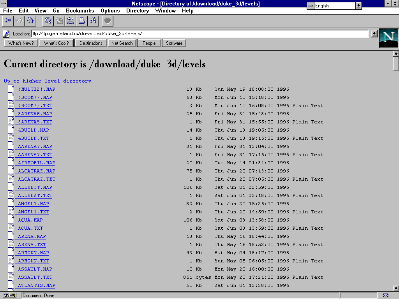Download the ASSAULT.MAP link

tap(35, 269)
